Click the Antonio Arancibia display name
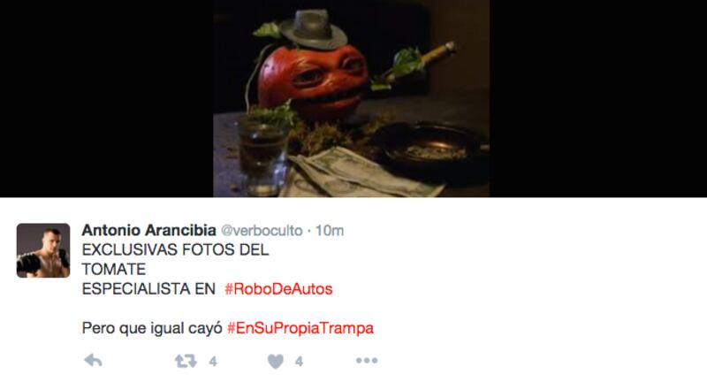Image resolution: width=707 pixels, height=390 pixels. [148, 230]
